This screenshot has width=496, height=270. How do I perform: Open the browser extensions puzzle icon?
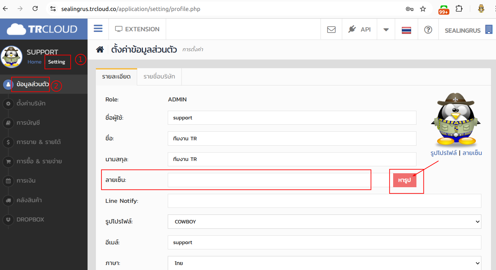(459, 9)
